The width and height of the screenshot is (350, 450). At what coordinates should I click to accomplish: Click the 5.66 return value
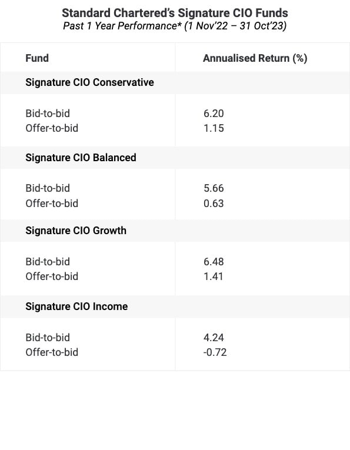(214, 188)
